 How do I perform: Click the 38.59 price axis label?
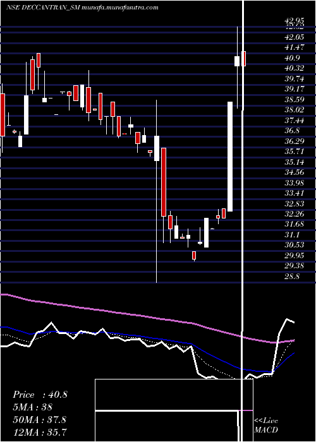[295, 100]
